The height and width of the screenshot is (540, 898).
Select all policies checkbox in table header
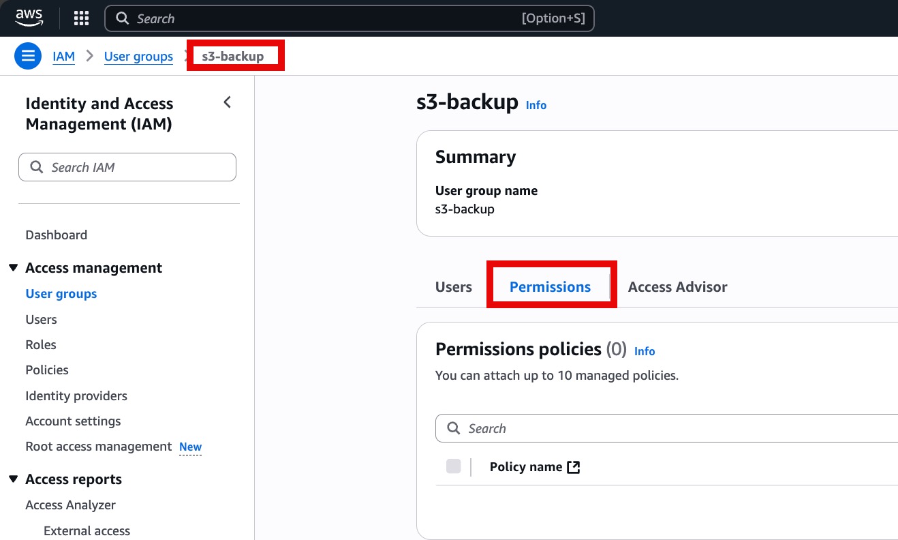tap(453, 466)
